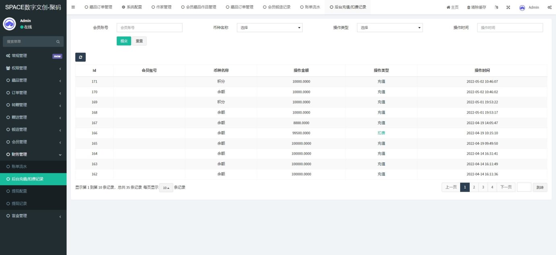Image resolution: width=556 pixels, height=255 pixels.
Task: Click the Admin avatar in the top bar
Action: (522, 7)
